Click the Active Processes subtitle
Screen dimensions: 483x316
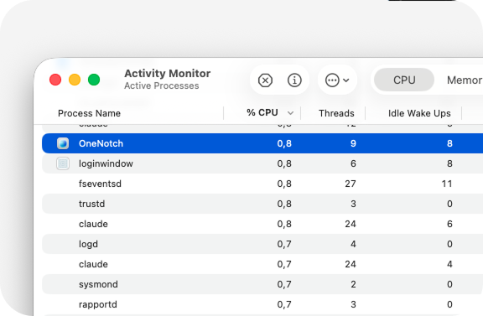161,85
